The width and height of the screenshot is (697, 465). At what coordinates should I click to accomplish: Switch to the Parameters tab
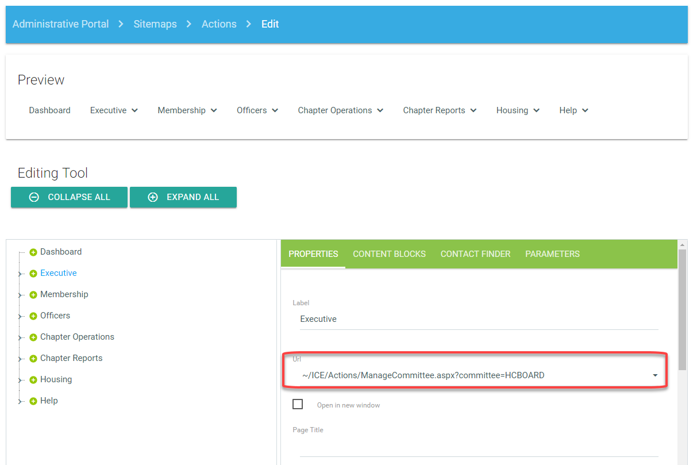pyautogui.click(x=552, y=254)
